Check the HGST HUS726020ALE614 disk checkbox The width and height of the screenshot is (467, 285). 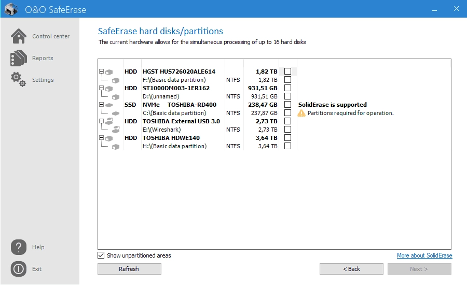287,72
